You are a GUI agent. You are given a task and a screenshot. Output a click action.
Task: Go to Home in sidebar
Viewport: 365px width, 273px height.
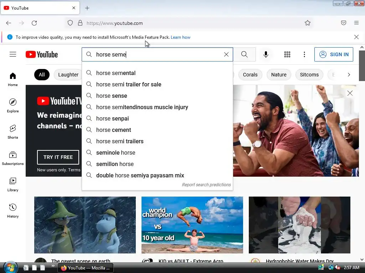tap(13, 79)
